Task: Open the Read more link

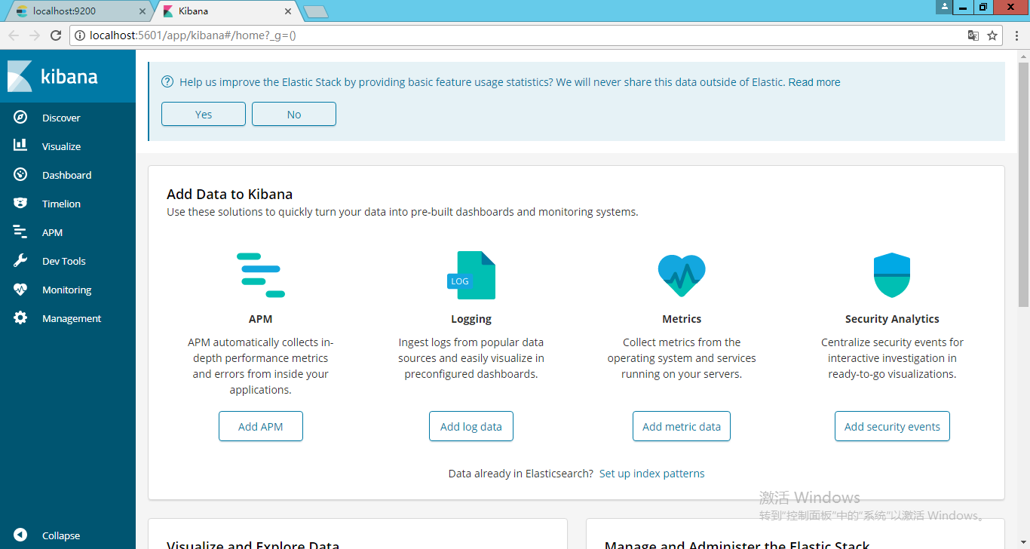Action: [814, 82]
